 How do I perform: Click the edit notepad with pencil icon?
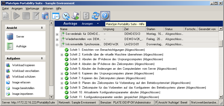[x=36, y=16]
